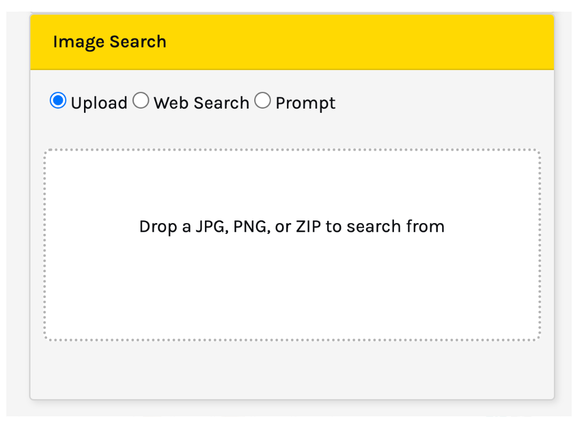Click the "Prompt" option label text
The image size is (578, 428).
305,103
